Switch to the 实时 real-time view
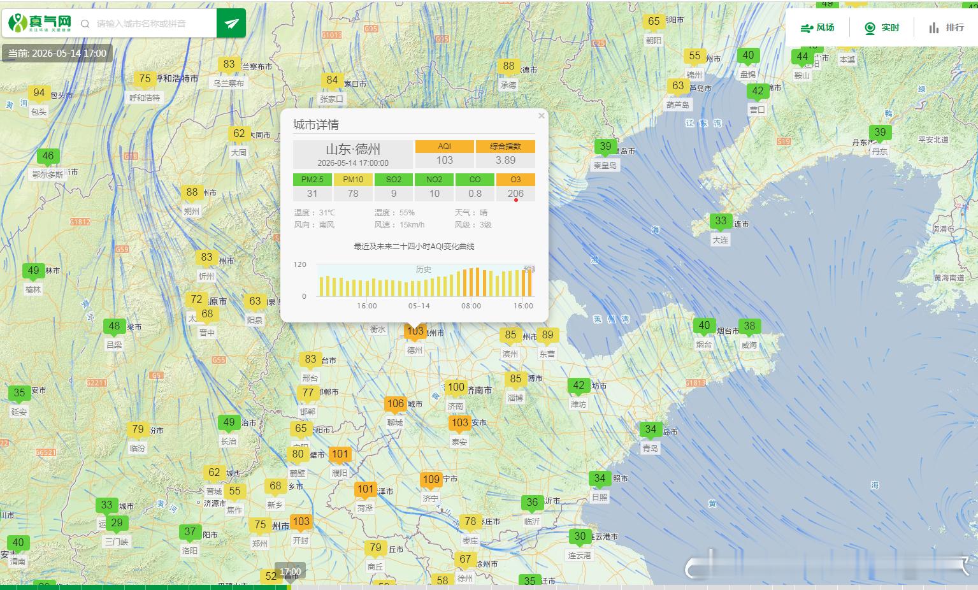The width and height of the screenshot is (978, 590). pyautogui.click(x=882, y=27)
